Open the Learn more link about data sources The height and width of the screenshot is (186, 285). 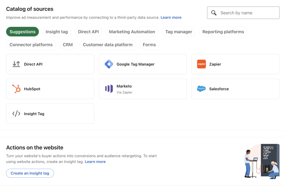click(x=171, y=17)
